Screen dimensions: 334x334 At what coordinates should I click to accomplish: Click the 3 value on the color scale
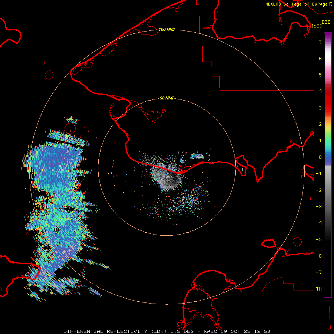(320, 108)
